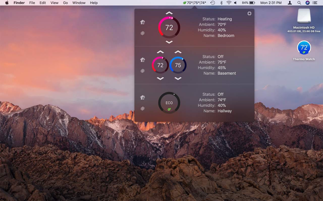
Task: Toggle home/away icon for Hallway
Action: 143,97
